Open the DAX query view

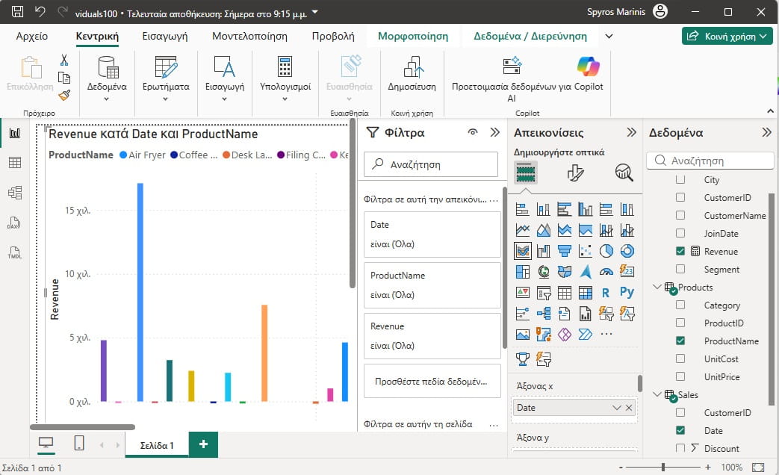[x=14, y=223]
